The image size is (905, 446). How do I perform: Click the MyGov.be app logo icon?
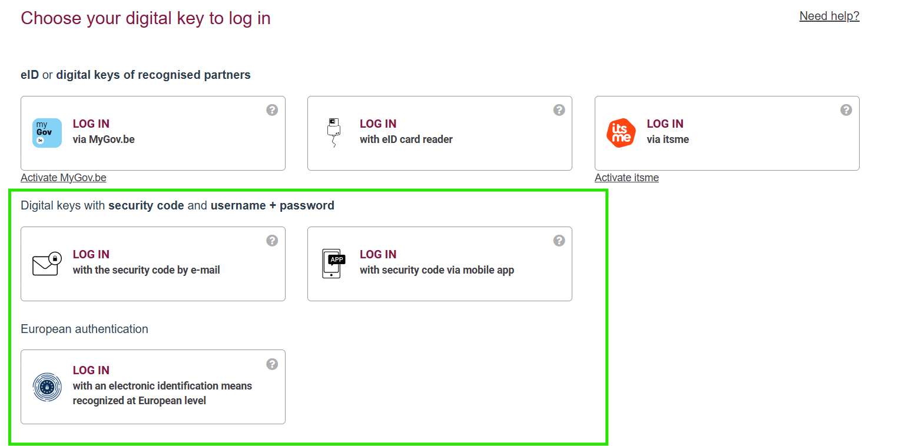(x=47, y=133)
